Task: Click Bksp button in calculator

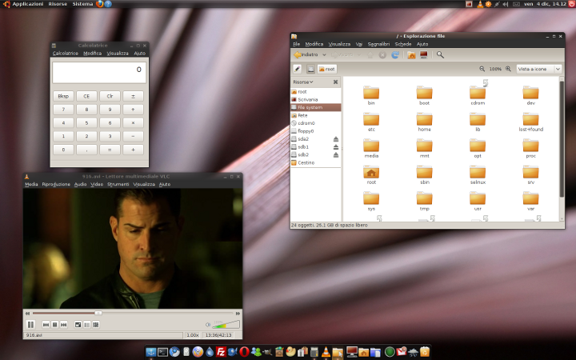Action: (x=63, y=96)
